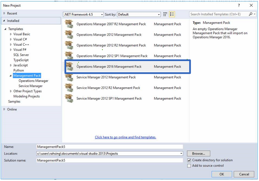259x181 pixels.
Task: Open the online templates link
Action: 125,137
